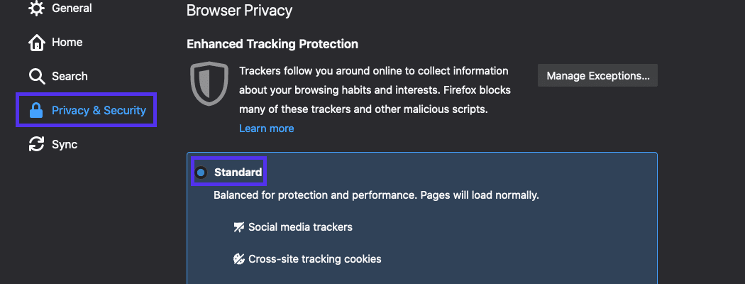Open the Manage Exceptions dialog
Viewport: 745px width, 284px height.
[x=597, y=75]
